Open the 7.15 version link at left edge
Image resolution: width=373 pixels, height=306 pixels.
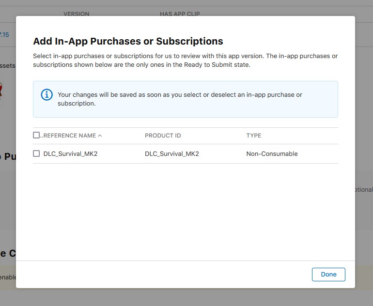[5, 35]
